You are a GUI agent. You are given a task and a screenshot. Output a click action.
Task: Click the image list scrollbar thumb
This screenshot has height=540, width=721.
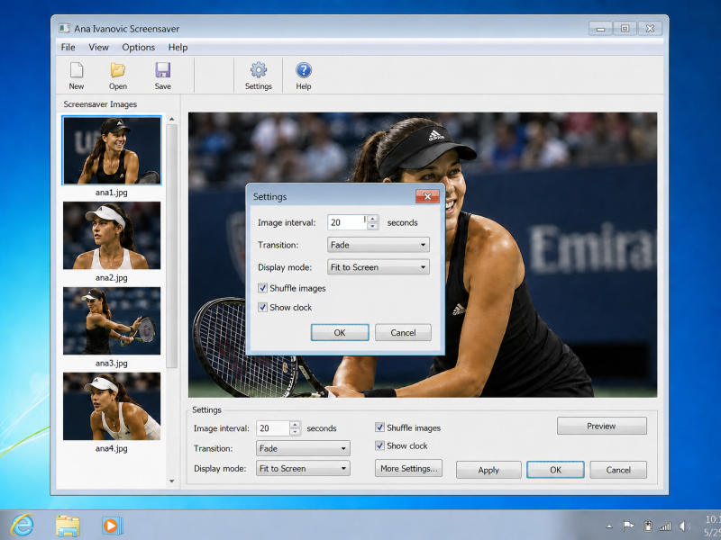(171, 246)
